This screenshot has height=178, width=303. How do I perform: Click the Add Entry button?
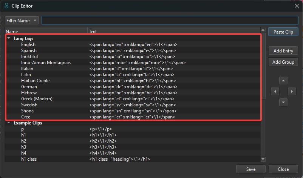click(283, 51)
